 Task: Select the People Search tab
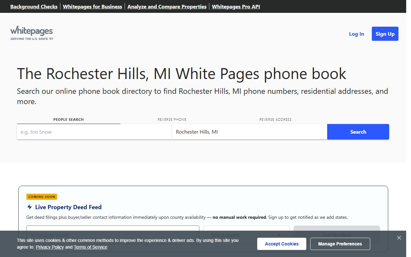(68, 120)
